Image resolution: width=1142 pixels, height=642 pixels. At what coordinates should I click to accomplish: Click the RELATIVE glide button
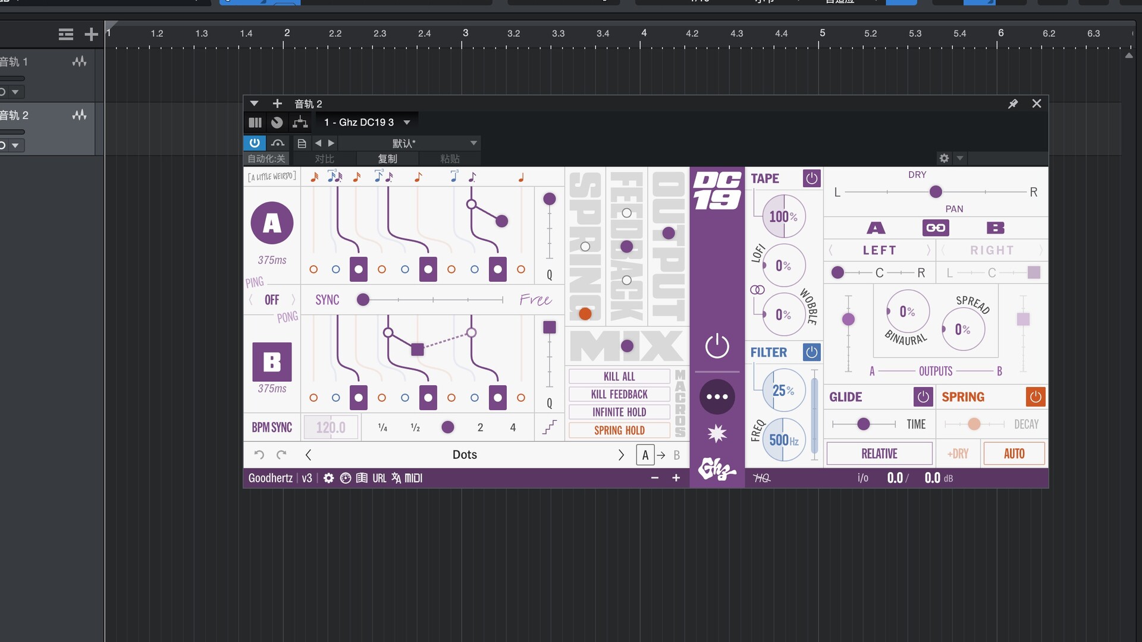[879, 454]
